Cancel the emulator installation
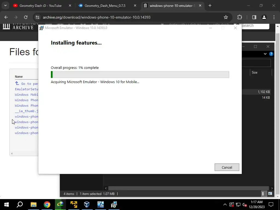The width and height of the screenshot is (280, 210). click(227, 167)
